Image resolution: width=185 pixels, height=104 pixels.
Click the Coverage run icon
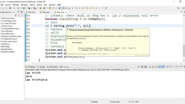(x=29, y=8)
